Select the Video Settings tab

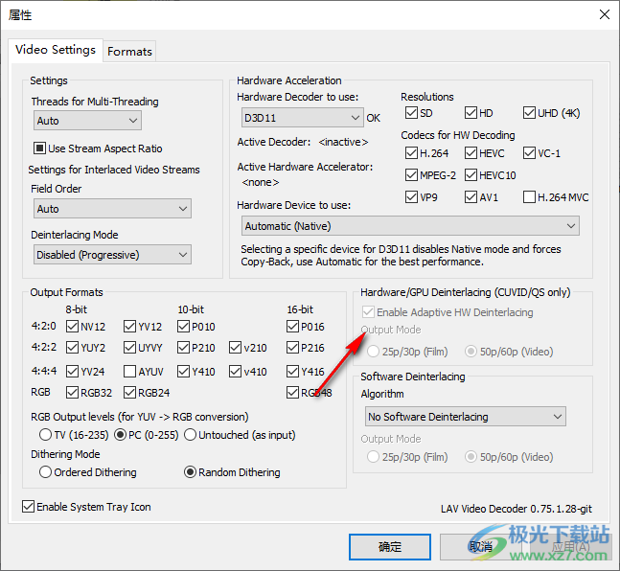[x=56, y=50]
